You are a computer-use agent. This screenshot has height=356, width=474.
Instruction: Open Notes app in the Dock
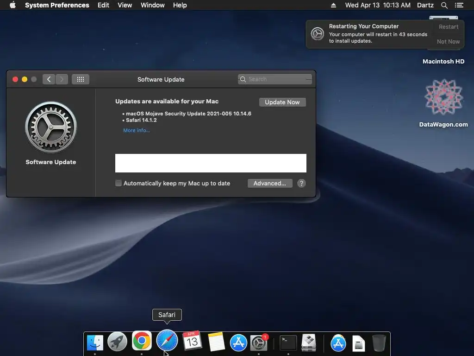(x=216, y=342)
